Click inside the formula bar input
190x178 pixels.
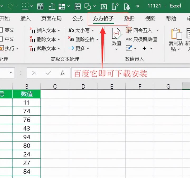click(131, 73)
